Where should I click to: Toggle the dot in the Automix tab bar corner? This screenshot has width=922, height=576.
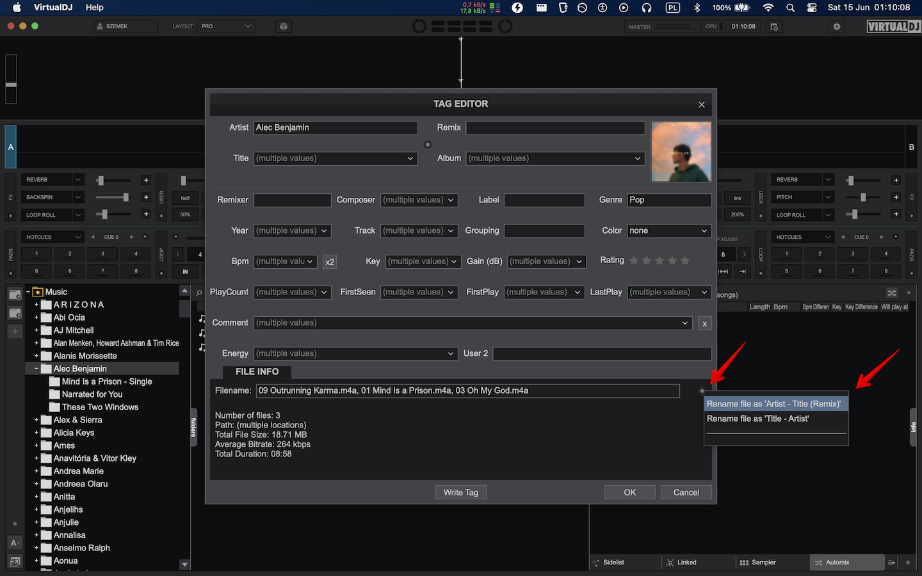pos(908,563)
